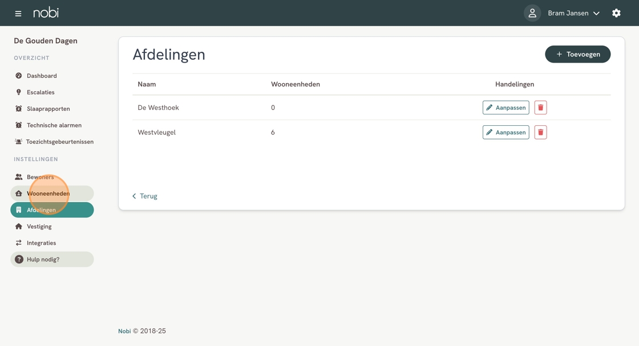Click the Escalaties lightbulb icon

click(x=19, y=92)
